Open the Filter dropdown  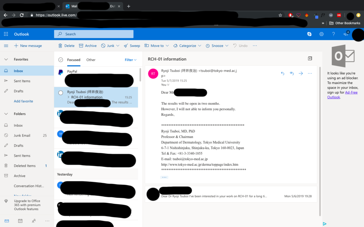pyautogui.click(x=131, y=60)
